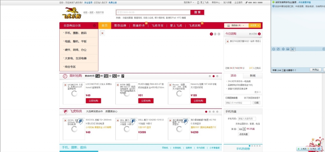Click the edit/font icon in chat toolbar
The image size is (325, 152).
278,49
